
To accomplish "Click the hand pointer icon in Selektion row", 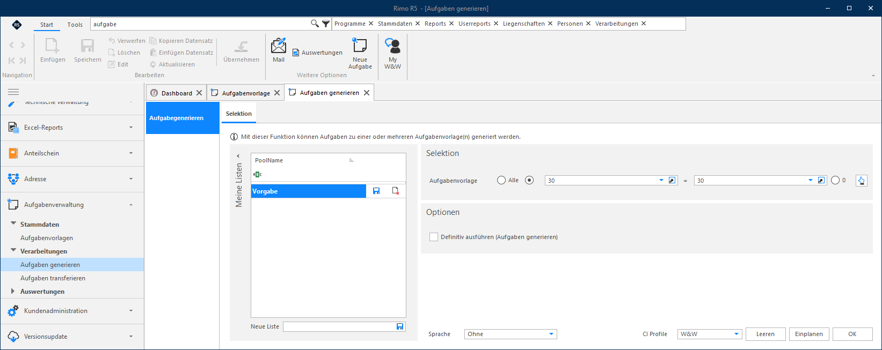I will [x=861, y=181].
